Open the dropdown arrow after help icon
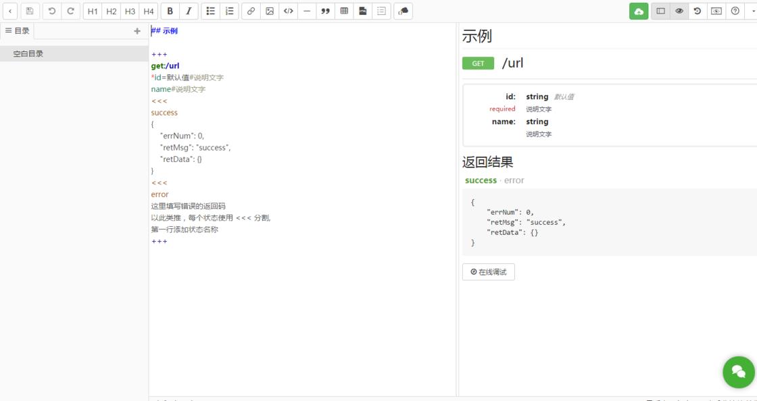 753,11
